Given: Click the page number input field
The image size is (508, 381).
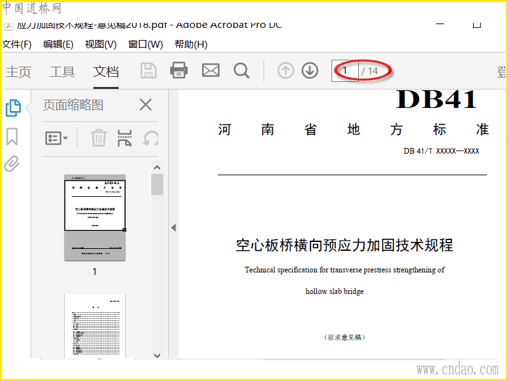Looking at the screenshot, I should [345, 70].
